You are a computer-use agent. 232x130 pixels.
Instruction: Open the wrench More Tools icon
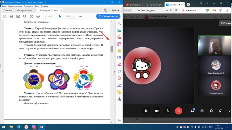(119, 99)
